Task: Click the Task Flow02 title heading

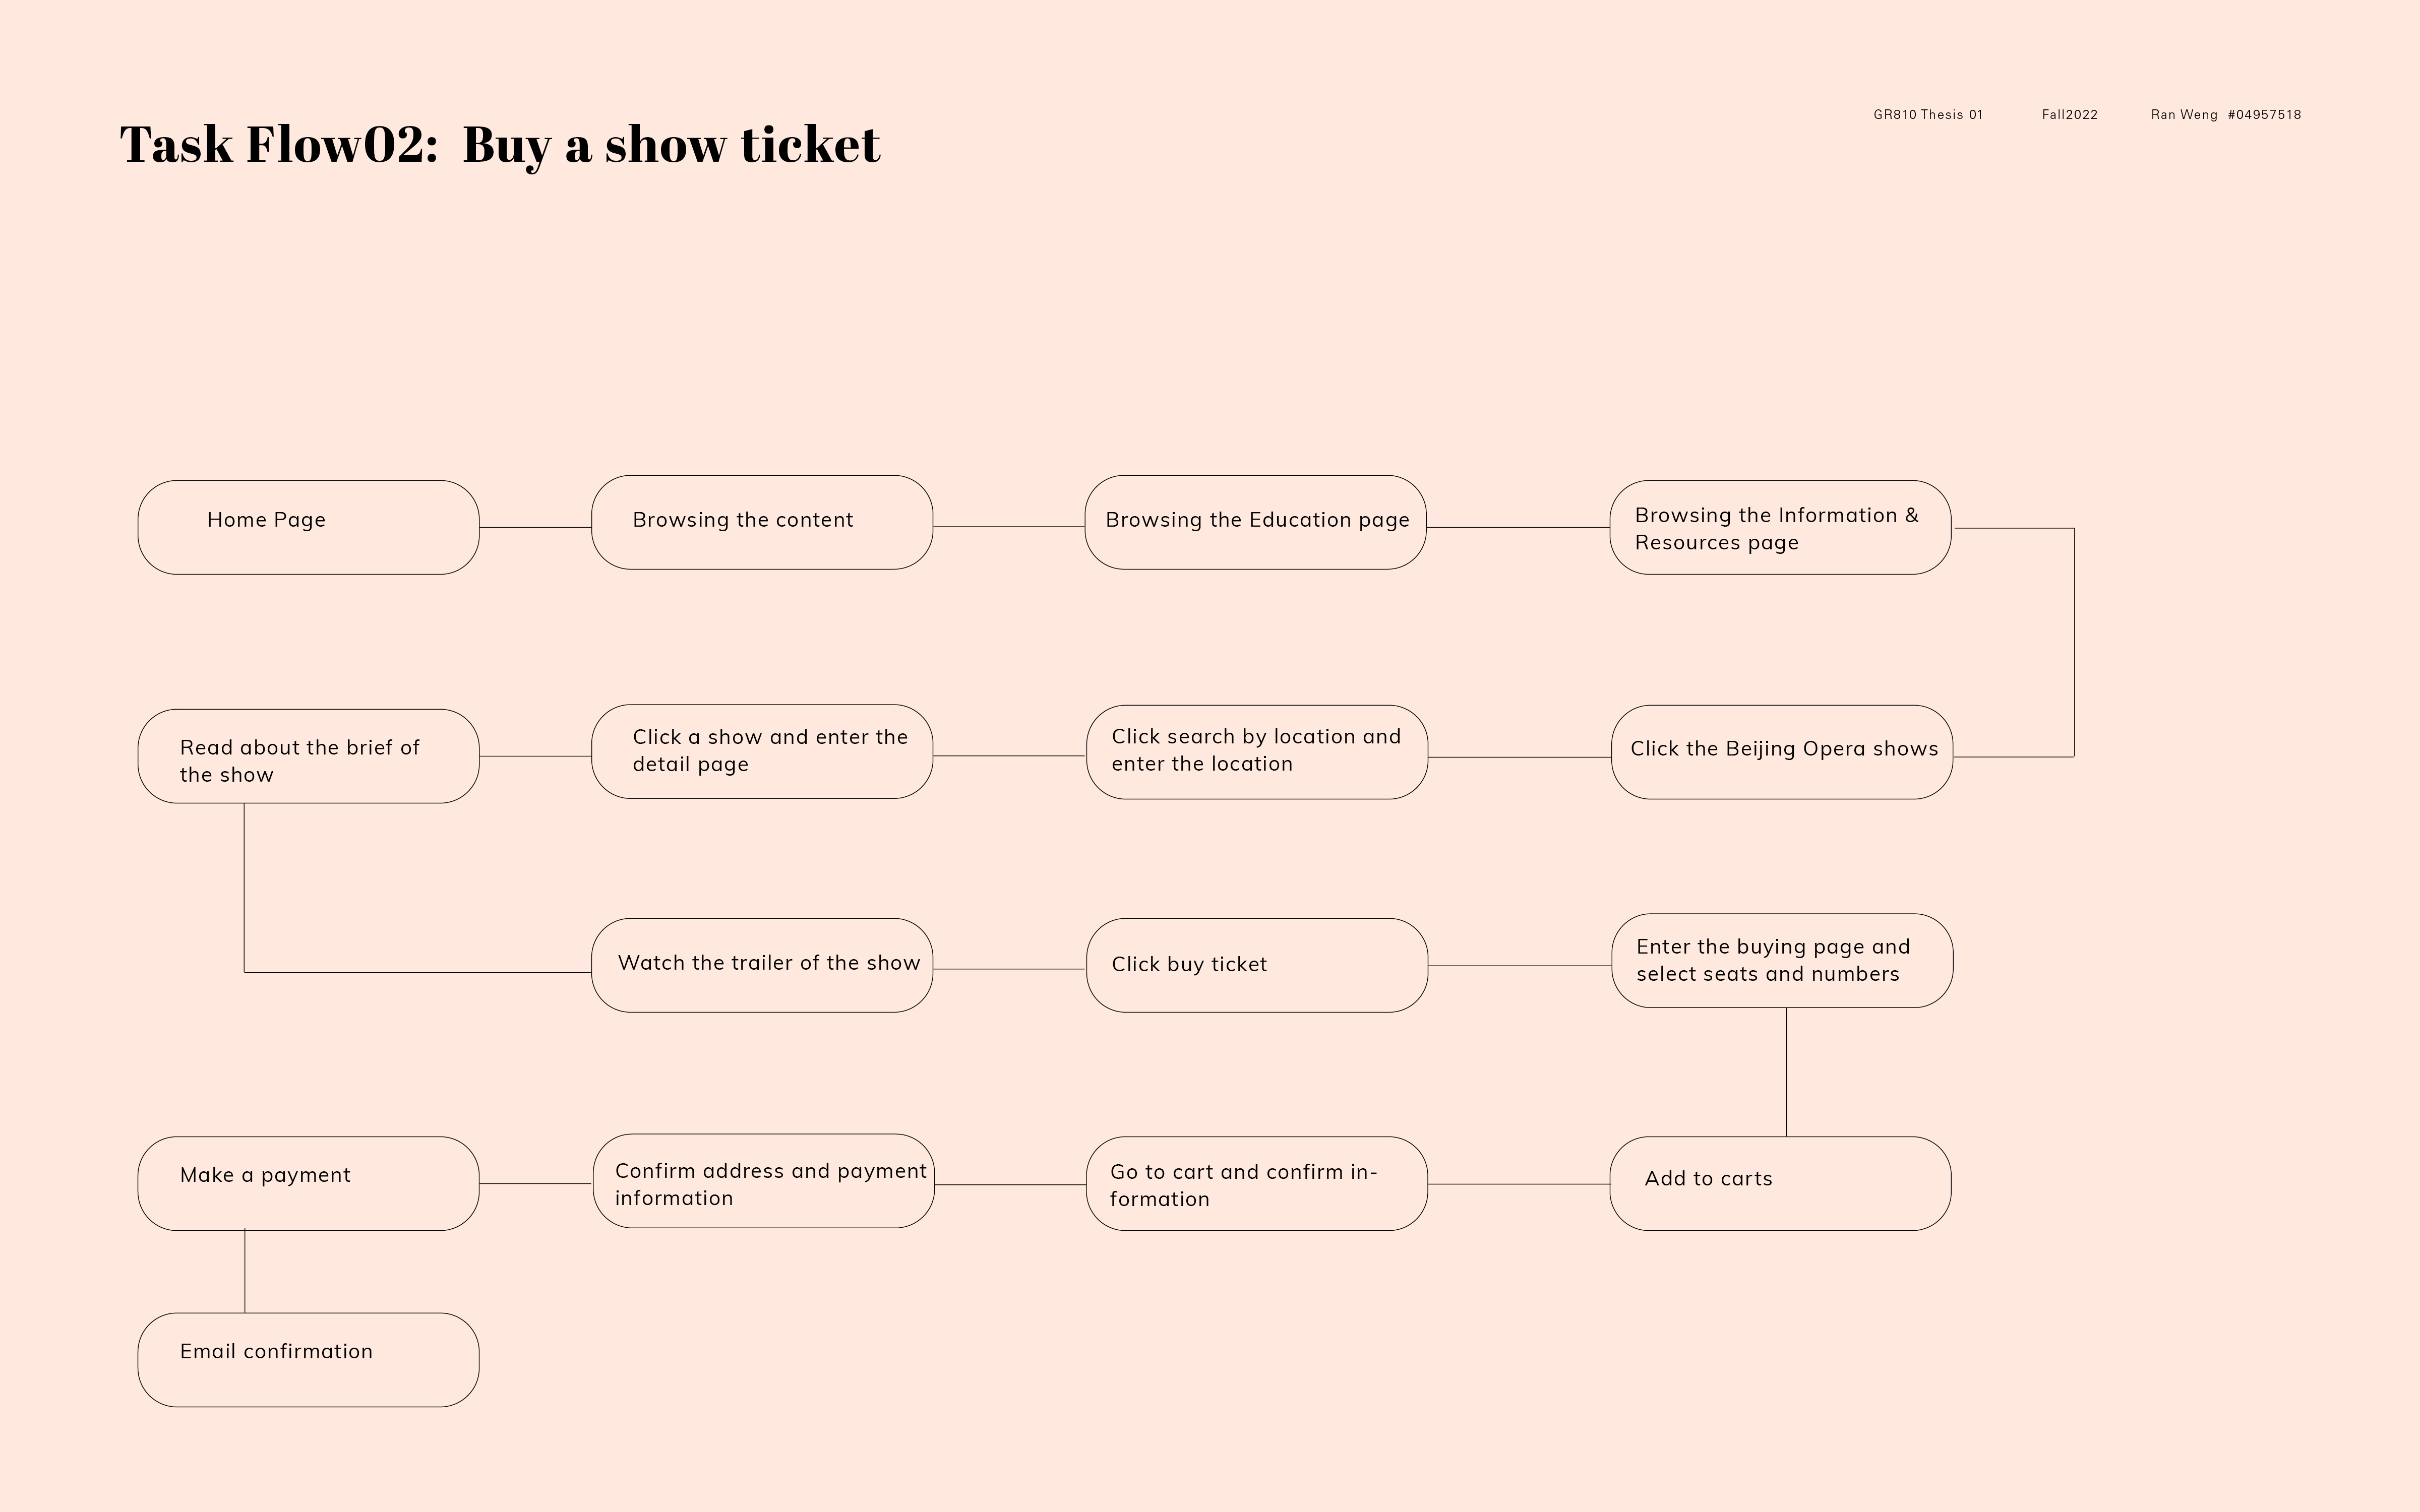Action: point(500,145)
